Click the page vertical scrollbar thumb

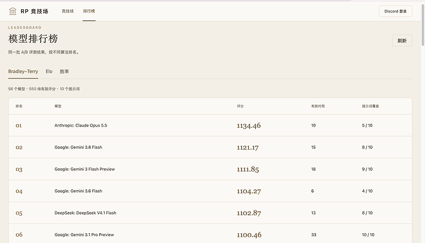click(x=423, y=25)
